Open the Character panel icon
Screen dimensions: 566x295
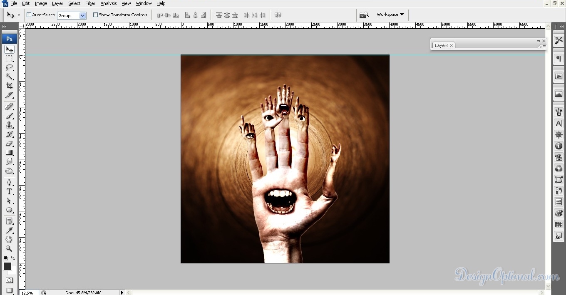click(559, 124)
